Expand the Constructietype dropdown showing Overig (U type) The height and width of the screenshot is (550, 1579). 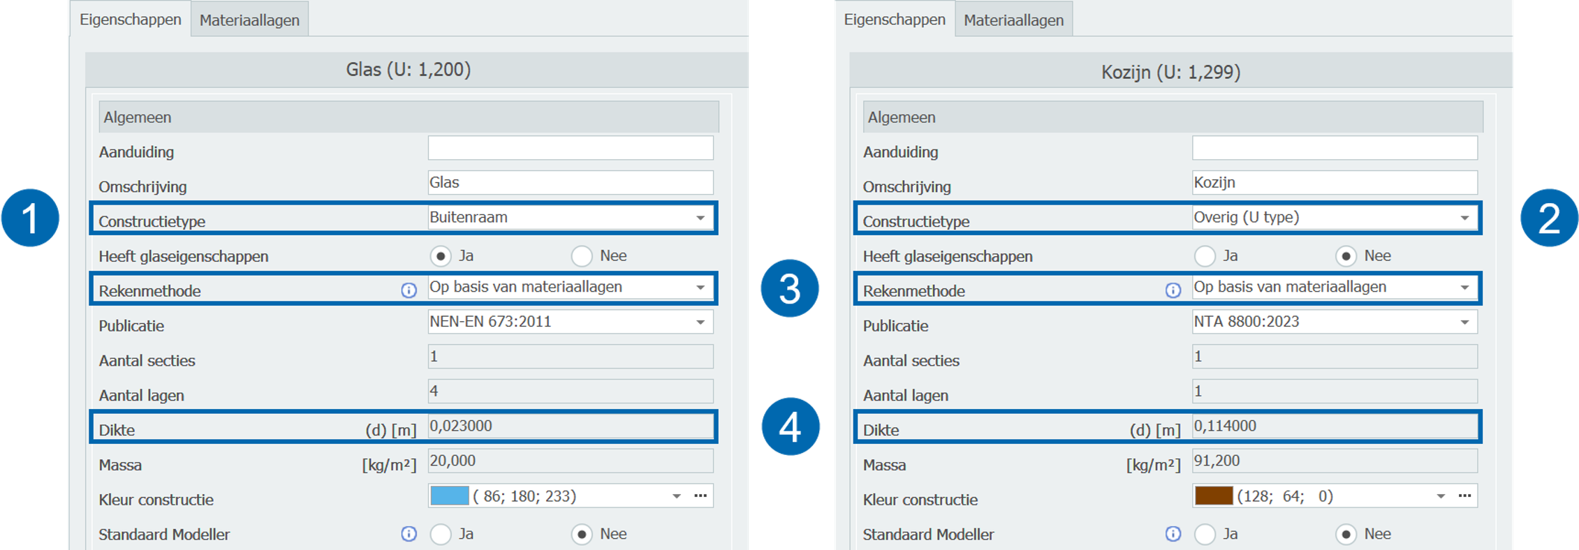(x=1464, y=218)
